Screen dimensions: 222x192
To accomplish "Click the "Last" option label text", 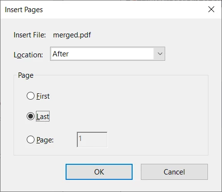I will 43,116.
